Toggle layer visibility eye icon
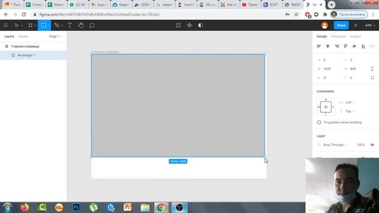 click(372, 145)
